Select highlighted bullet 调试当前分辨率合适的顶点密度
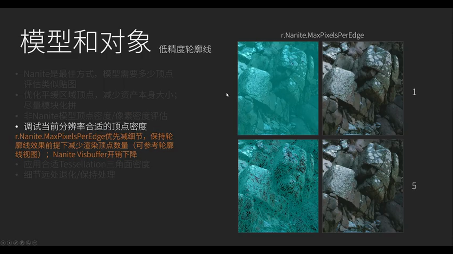The width and height of the screenshot is (453, 254). (85, 126)
